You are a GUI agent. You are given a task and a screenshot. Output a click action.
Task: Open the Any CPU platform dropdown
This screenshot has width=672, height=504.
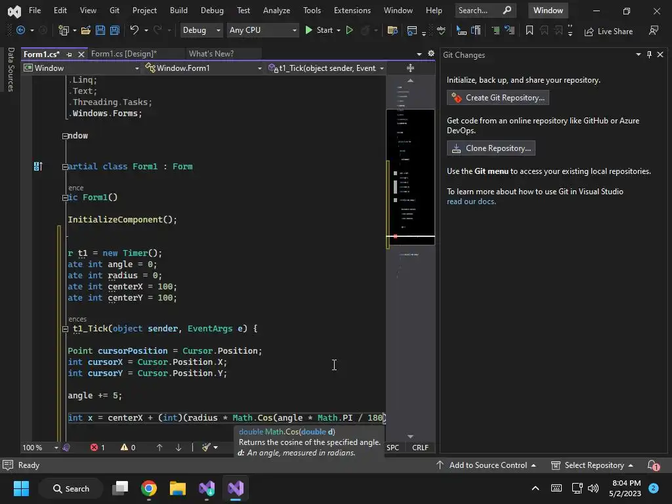pyautogui.click(x=262, y=30)
